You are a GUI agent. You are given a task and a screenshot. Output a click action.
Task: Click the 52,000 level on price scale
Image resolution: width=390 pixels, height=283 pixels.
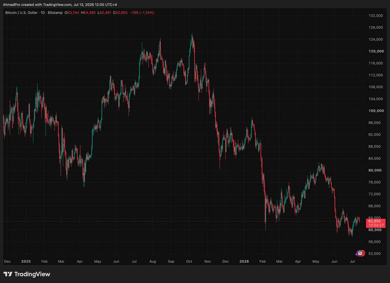pos(377,253)
